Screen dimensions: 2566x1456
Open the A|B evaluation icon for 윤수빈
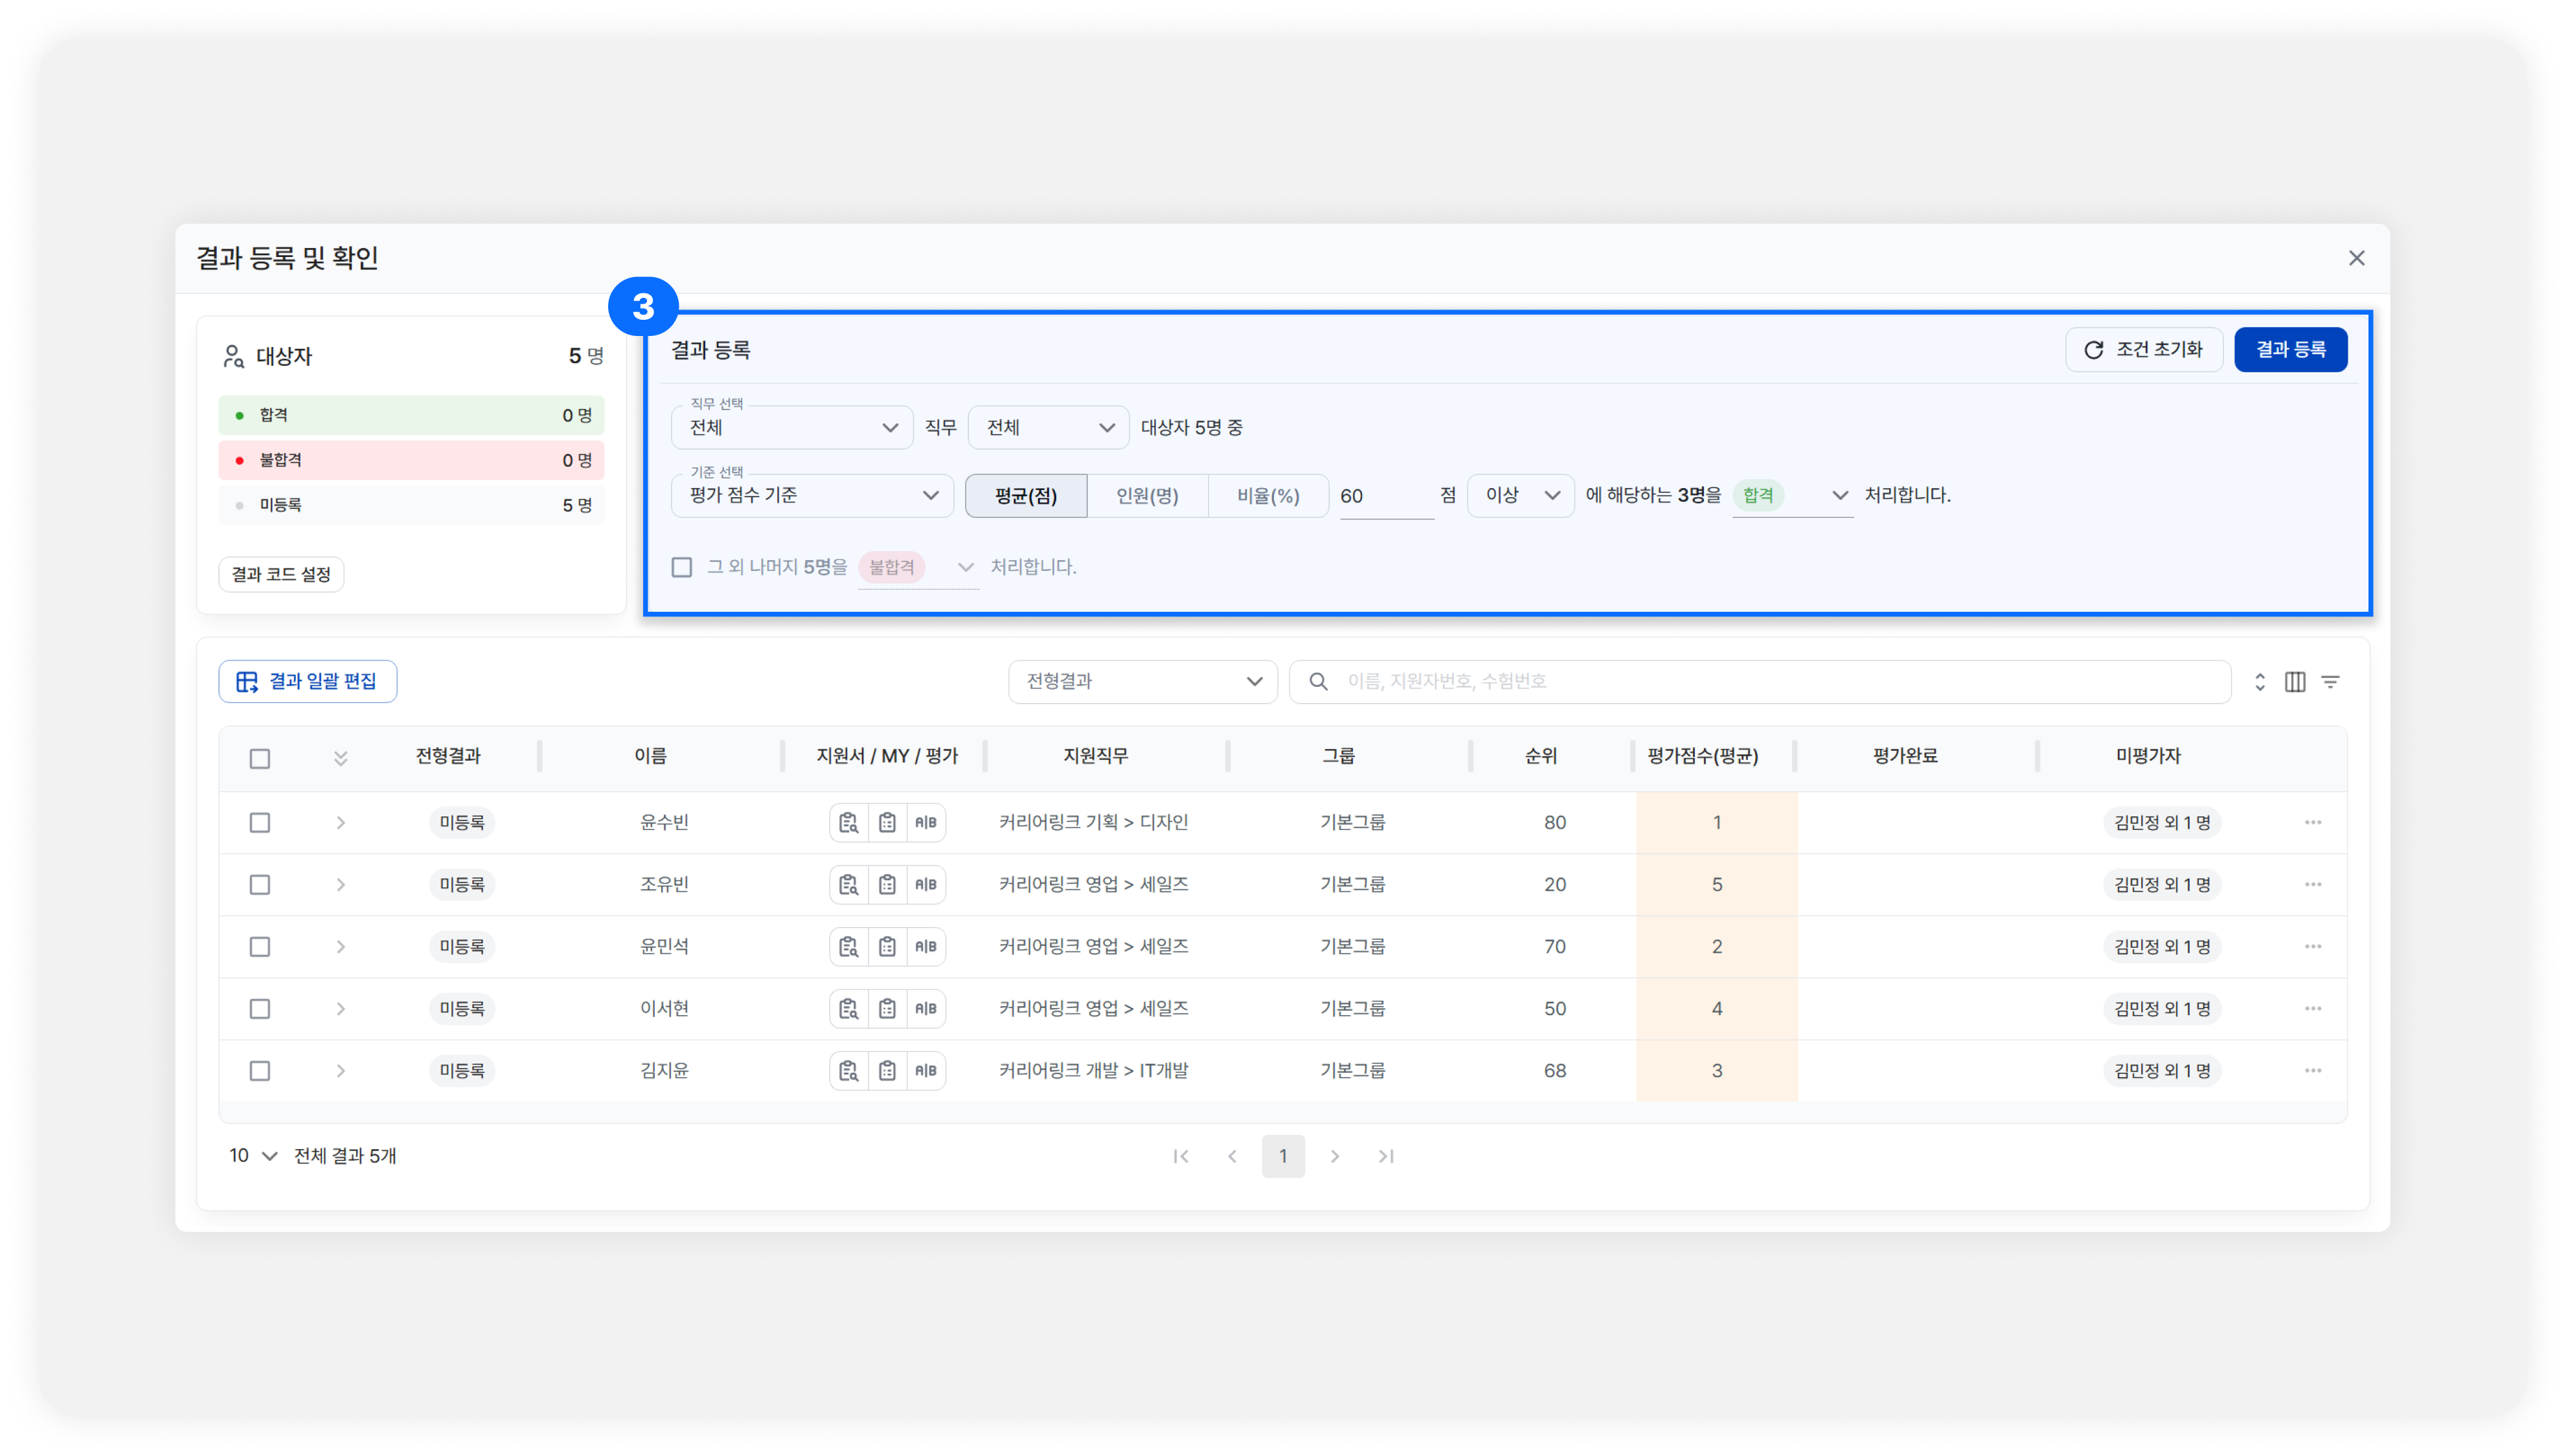click(925, 822)
